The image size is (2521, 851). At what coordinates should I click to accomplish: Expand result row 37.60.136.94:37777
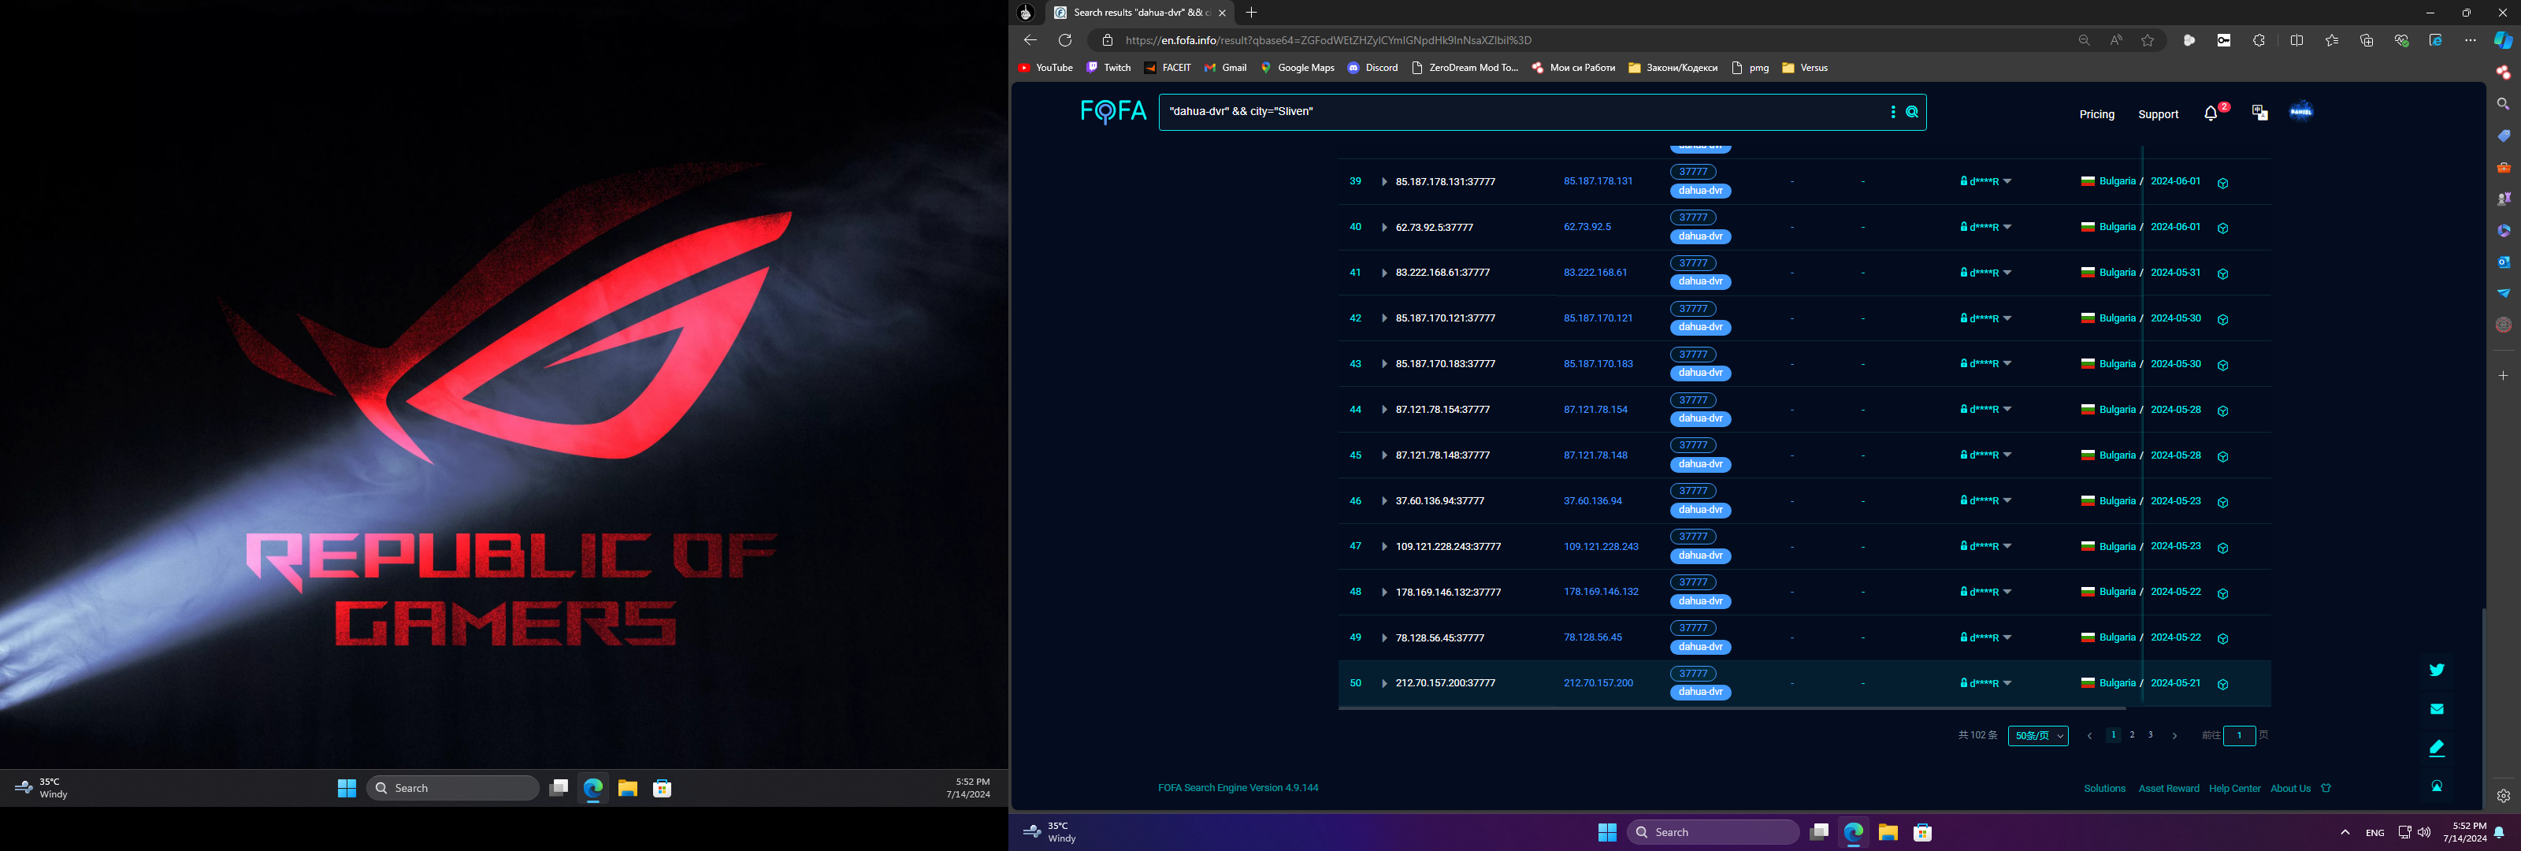tap(1384, 501)
